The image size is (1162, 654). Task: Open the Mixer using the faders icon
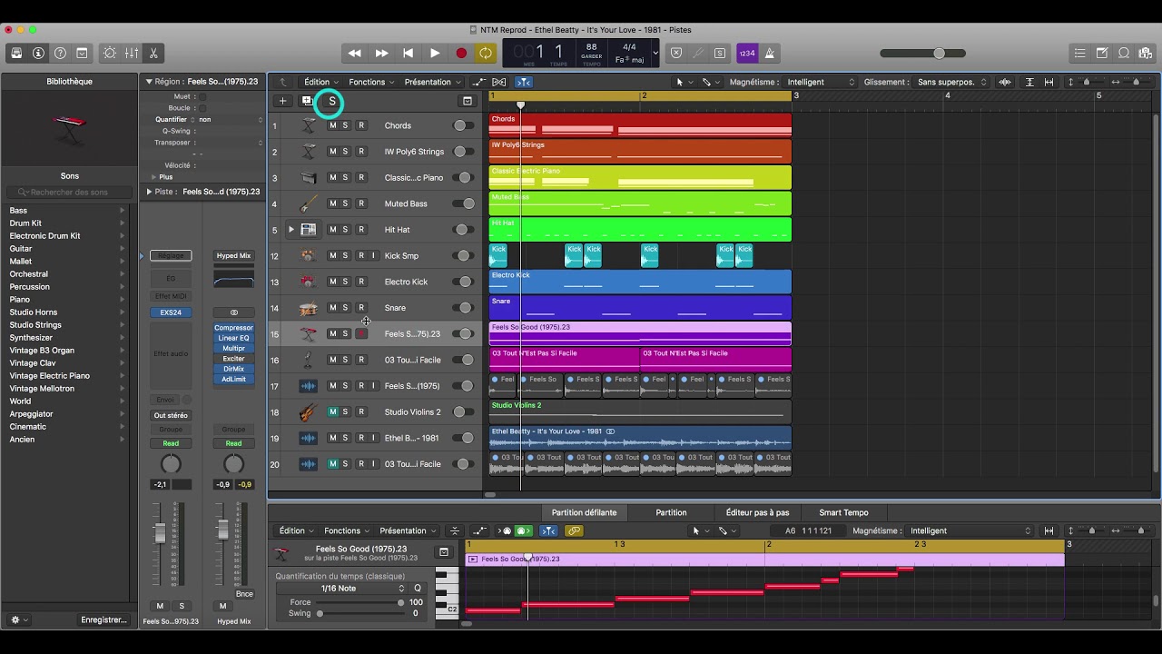pyautogui.click(x=132, y=54)
